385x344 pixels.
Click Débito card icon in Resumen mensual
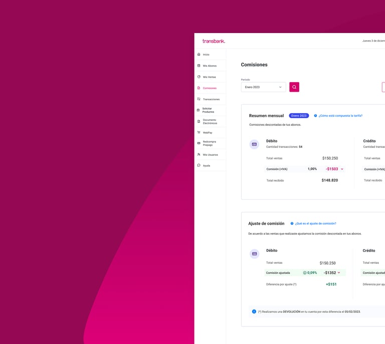pos(254,144)
